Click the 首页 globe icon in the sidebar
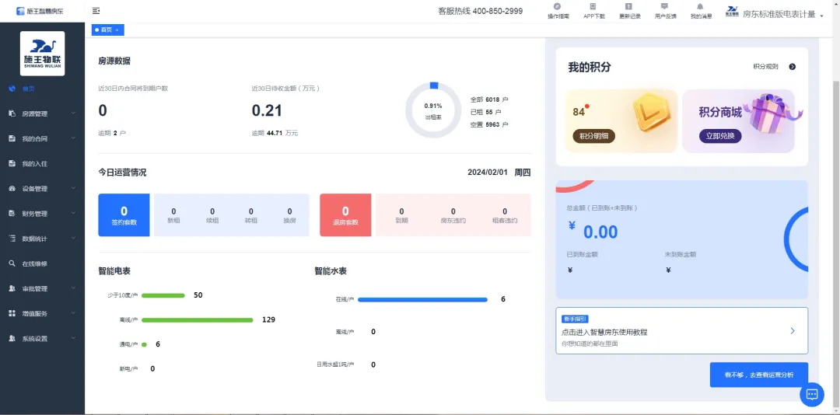Image resolution: width=840 pixels, height=415 pixels. click(x=12, y=89)
